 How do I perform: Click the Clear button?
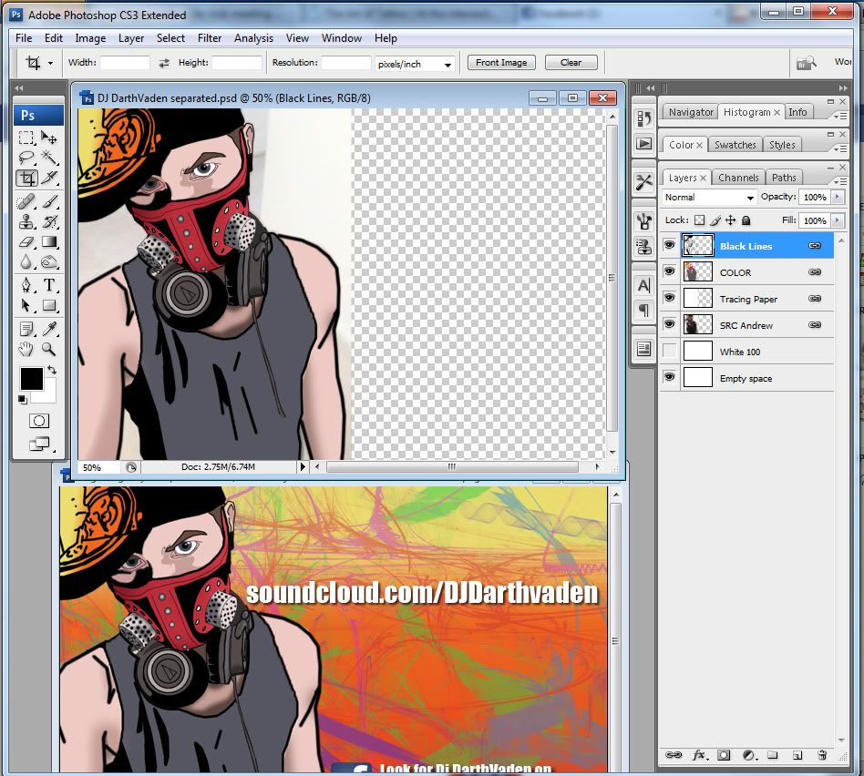pyautogui.click(x=571, y=62)
